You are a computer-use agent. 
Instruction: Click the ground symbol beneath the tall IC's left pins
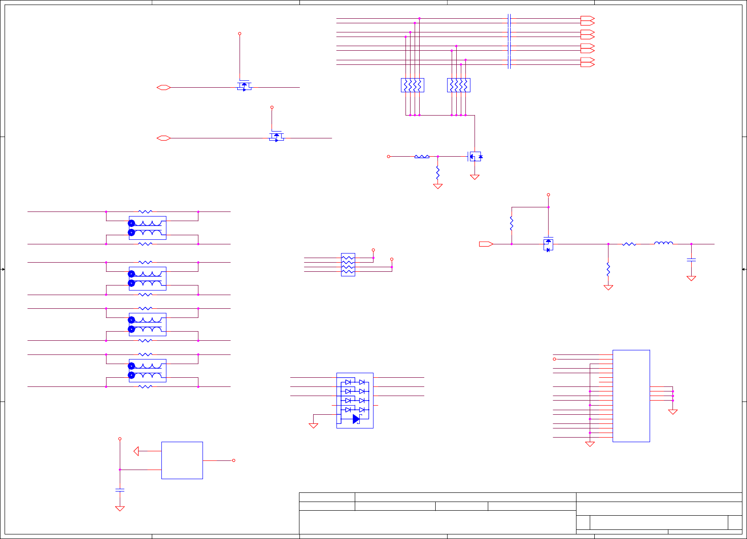pos(590,444)
